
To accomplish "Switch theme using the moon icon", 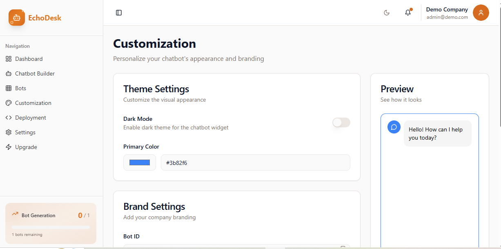I will [387, 13].
